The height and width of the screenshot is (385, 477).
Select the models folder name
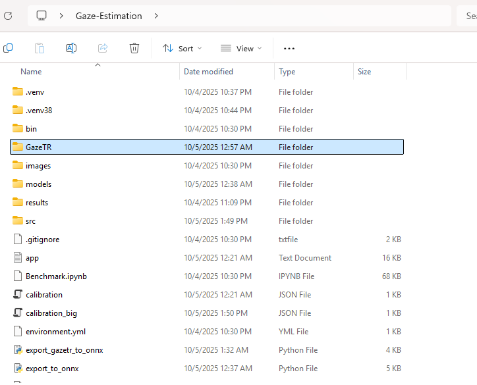(x=39, y=184)
